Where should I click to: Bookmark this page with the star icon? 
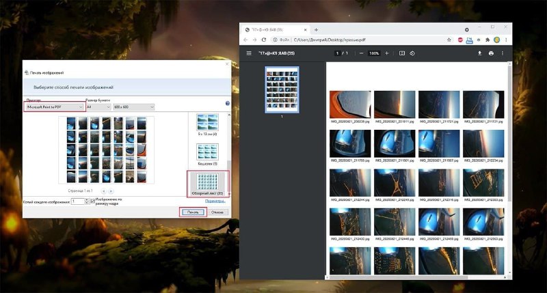[x=449, y=40]
